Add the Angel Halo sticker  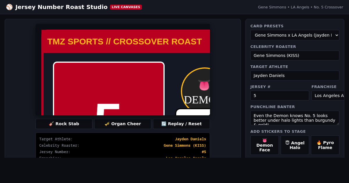295,145
